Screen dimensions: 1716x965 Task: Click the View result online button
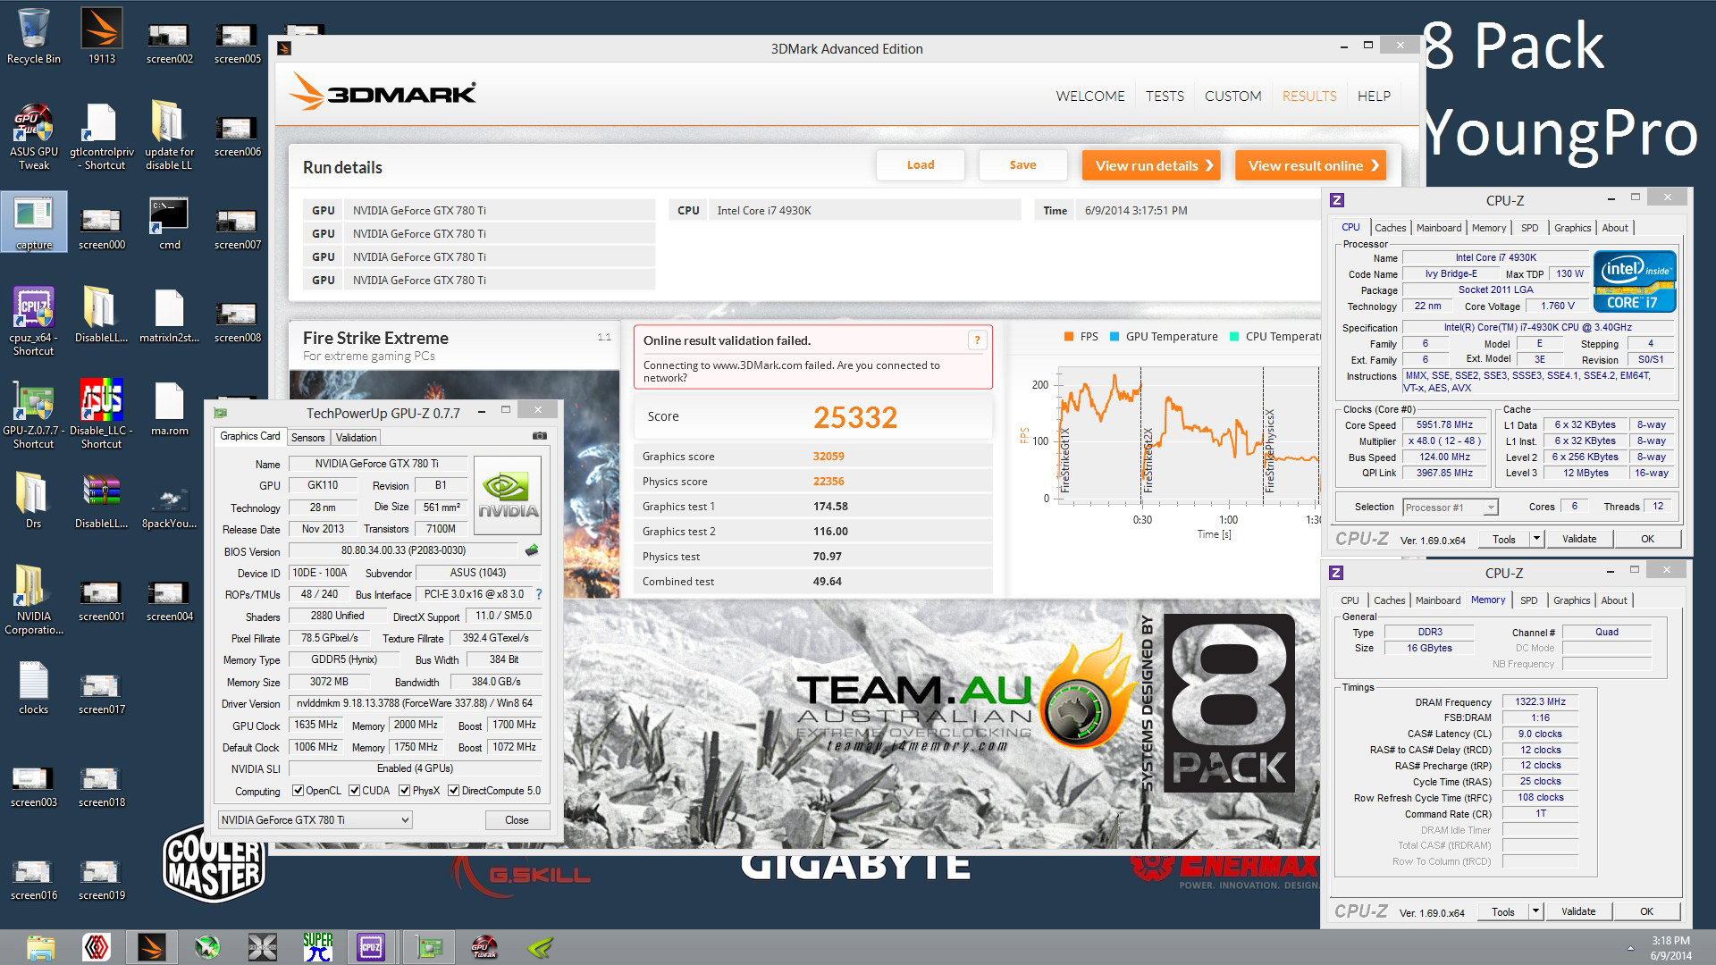point(1310,165)
